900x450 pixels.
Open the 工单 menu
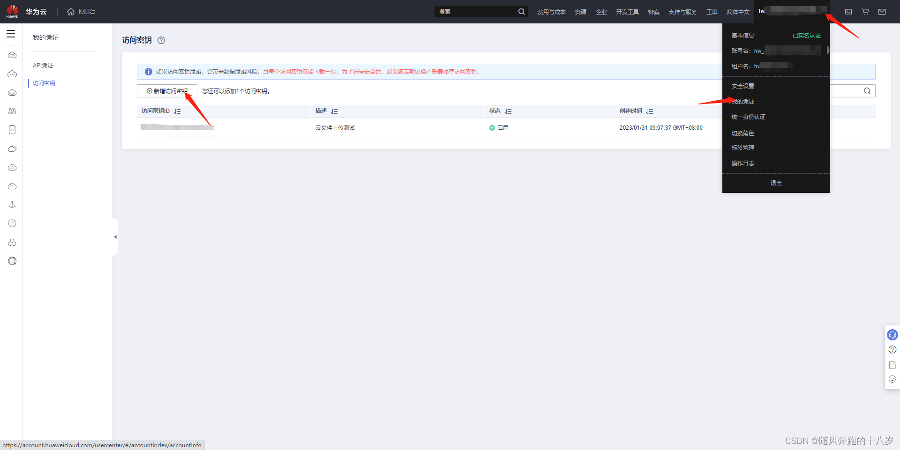(x=712, y=12)
